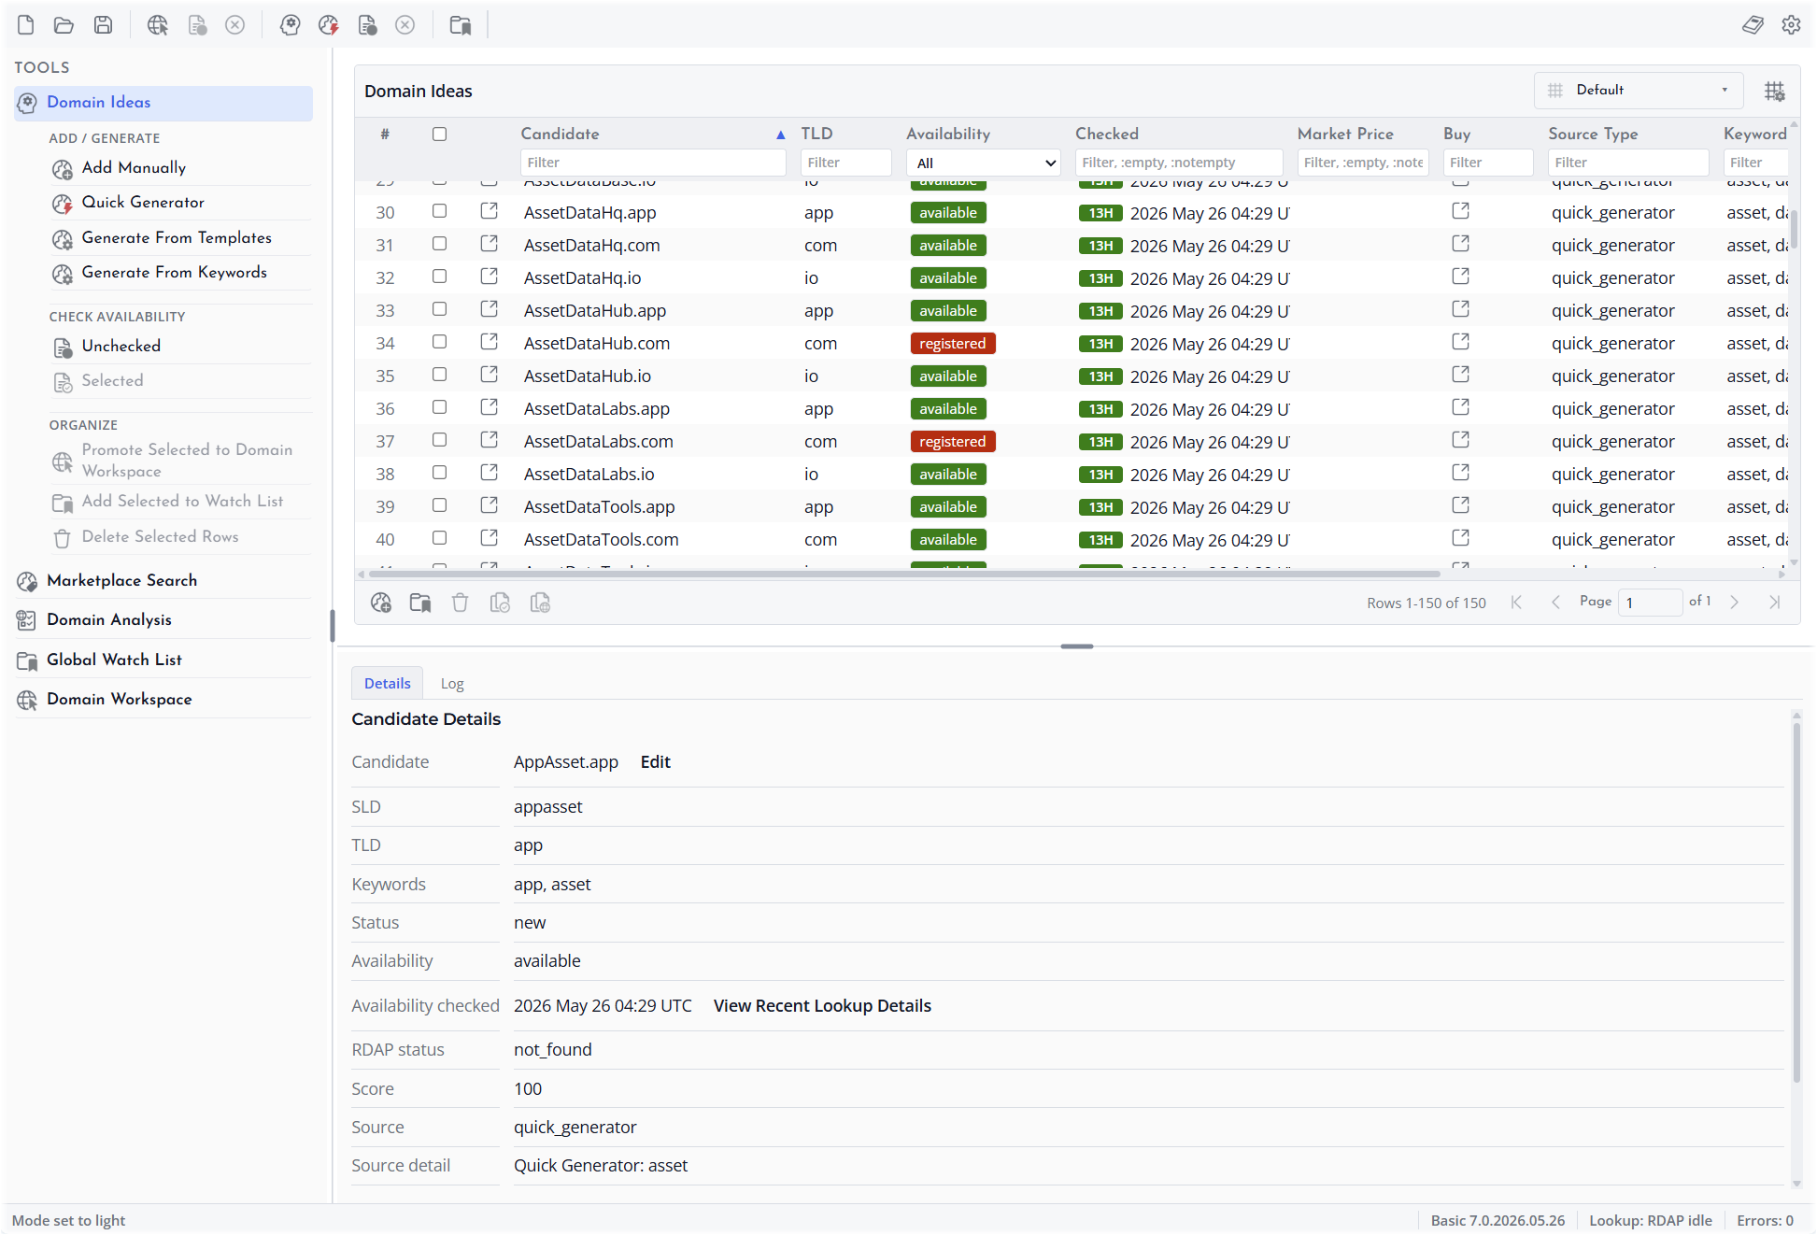Click the watch list folder icon below the table

pyautogui.click(x=420, y=603)
